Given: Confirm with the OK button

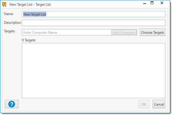Looking at the screenshot, I should tap(144, 104).
